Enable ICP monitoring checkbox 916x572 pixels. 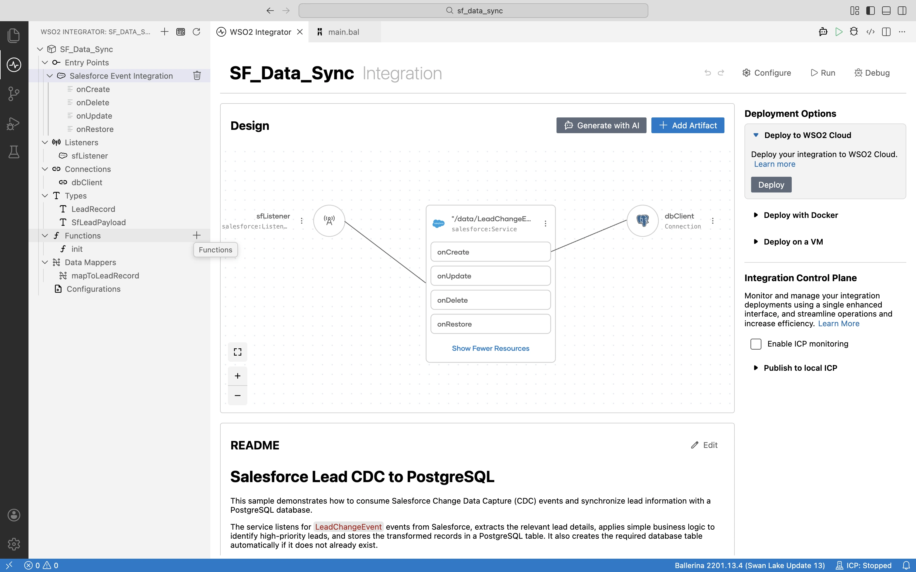[x=756, y=344]
